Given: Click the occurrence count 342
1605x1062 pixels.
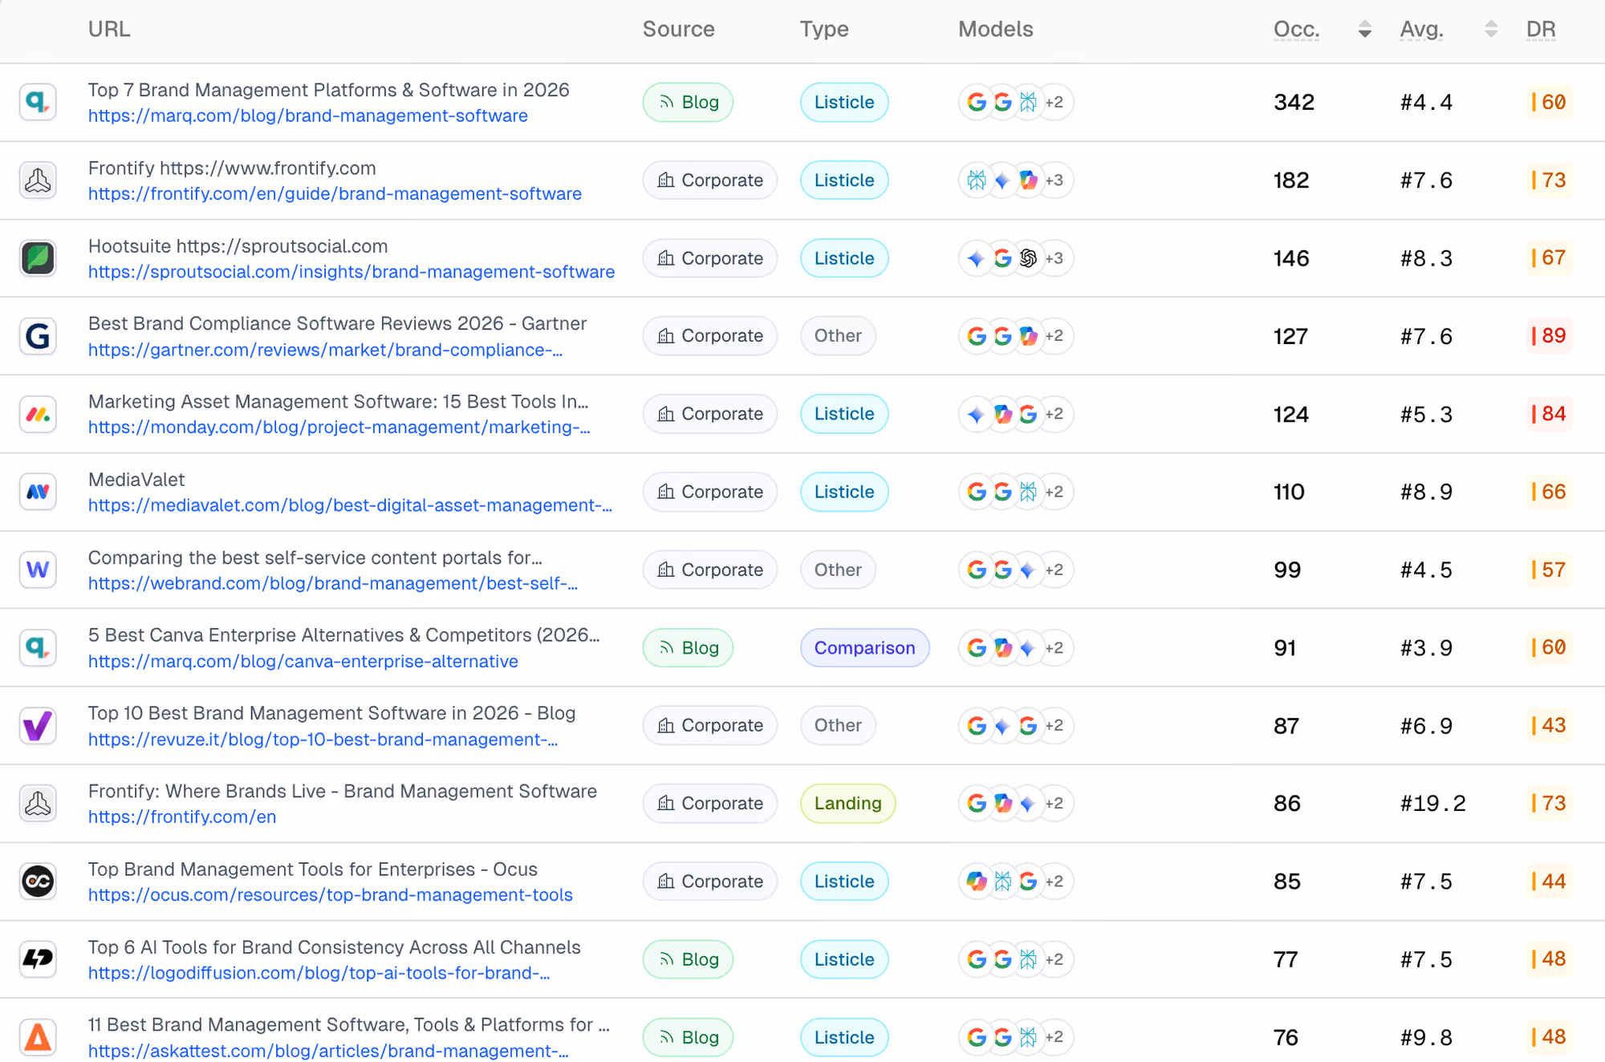Looking at the screenshot, I should pyautogui.click(x=1294, y=102).
